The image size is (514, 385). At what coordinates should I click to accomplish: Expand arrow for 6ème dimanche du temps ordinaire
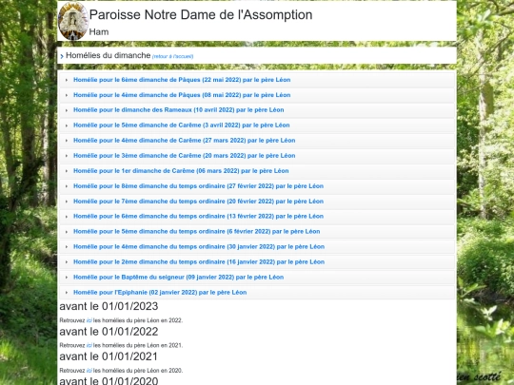67,217
